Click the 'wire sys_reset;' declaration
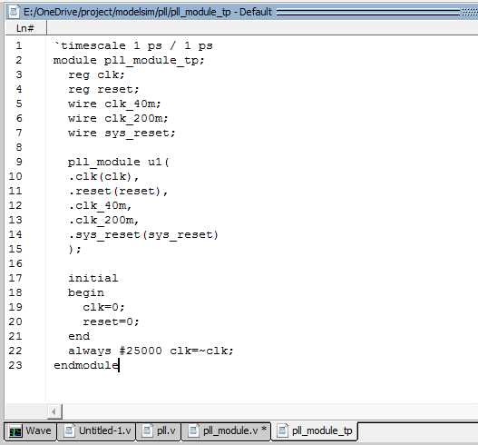Screen dimensions: 478x445 [x=122, y=133]
